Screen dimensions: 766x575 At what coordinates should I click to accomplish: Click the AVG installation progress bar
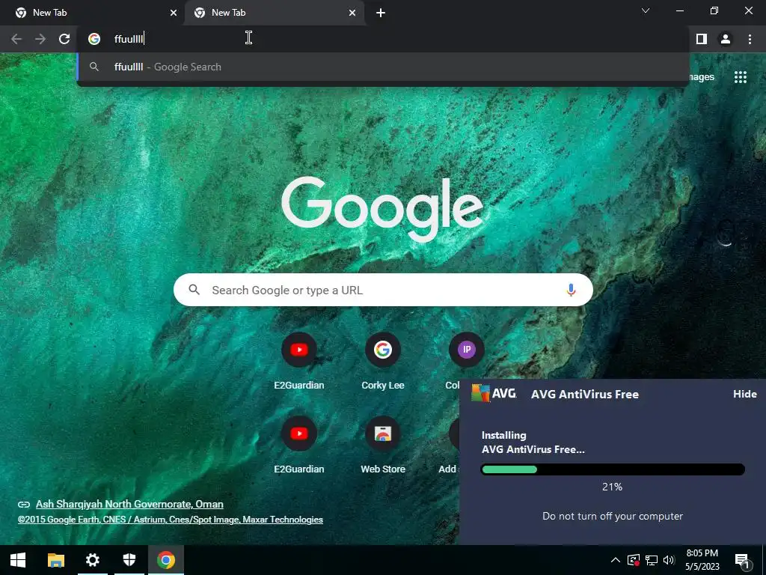pyautogui.click(x=613, y=469)
